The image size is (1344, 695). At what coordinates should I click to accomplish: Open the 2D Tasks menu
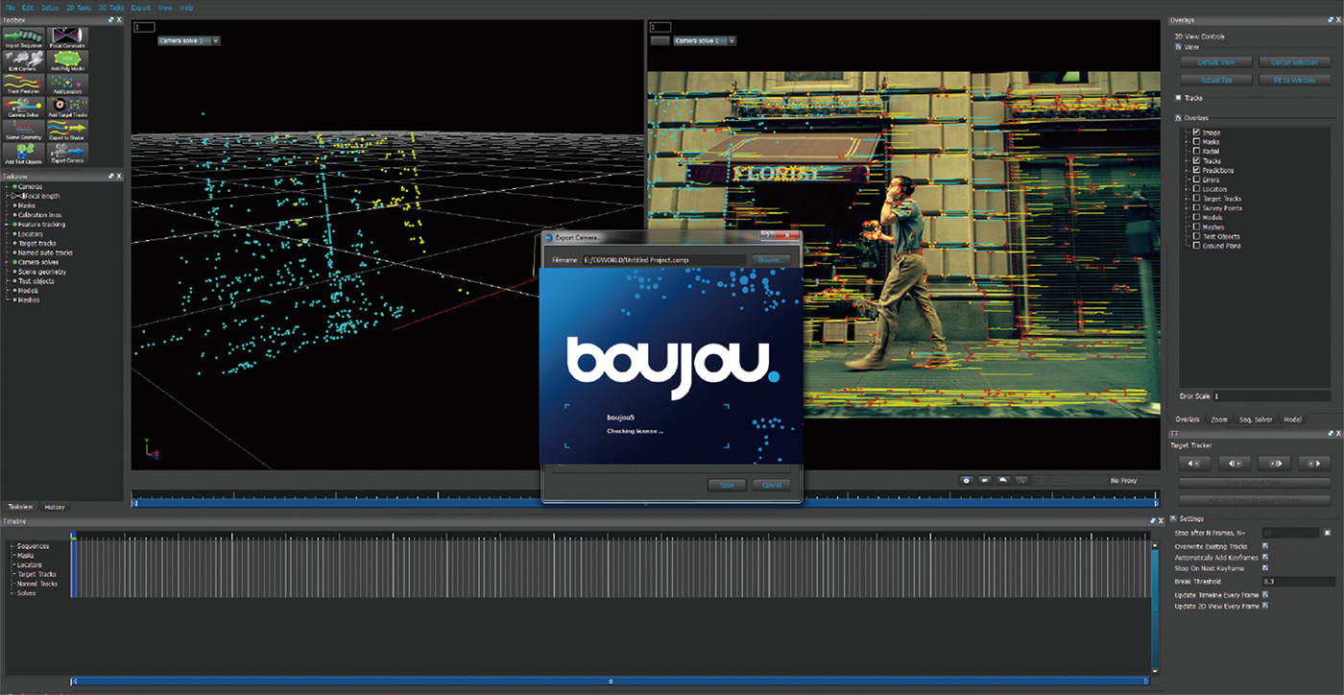coord(78,7)
